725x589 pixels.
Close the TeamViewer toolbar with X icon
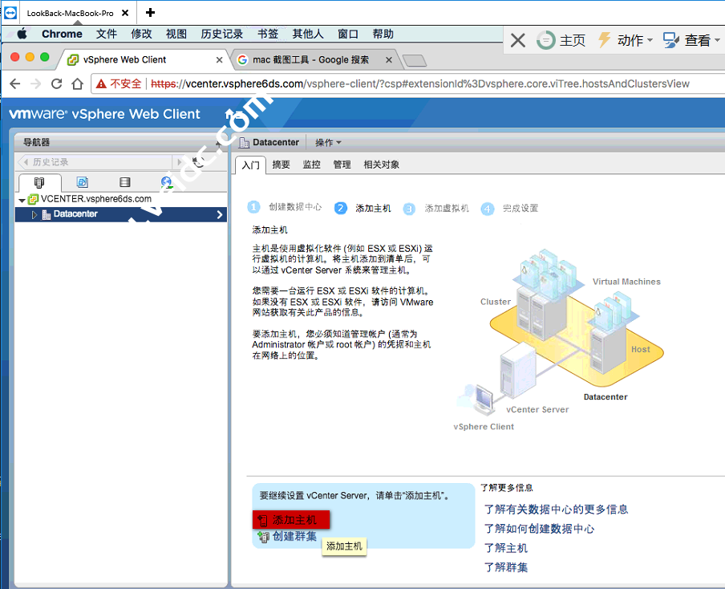tap(518, 40)
